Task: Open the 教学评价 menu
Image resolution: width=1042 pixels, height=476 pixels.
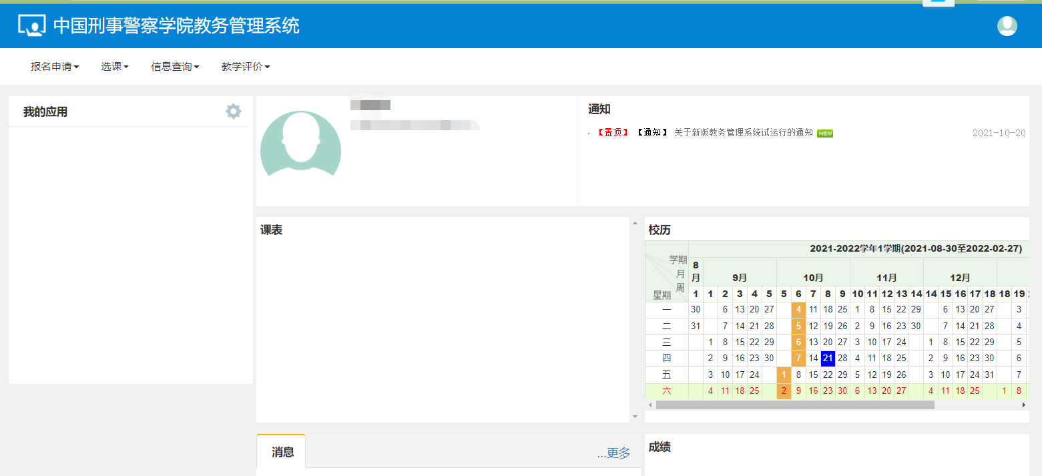Action: 245,67
